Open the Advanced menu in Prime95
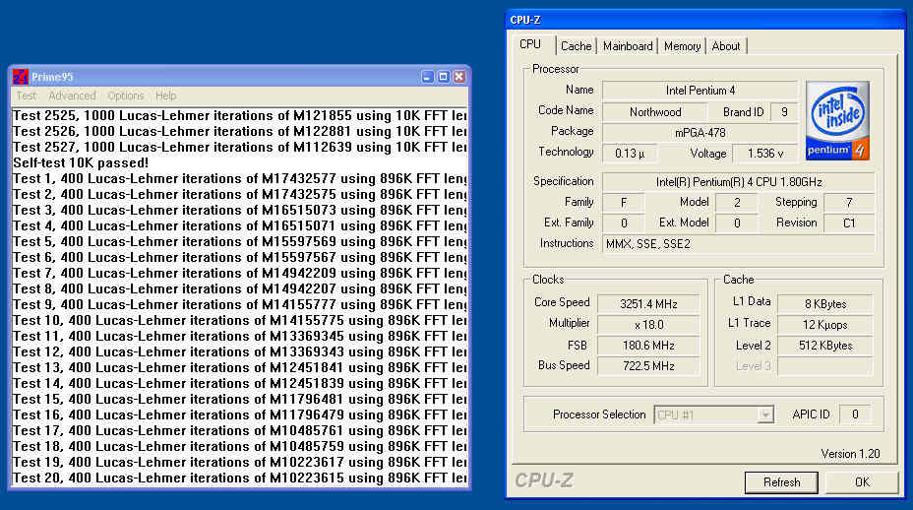This screenshot has height=510, width=913. click(x=72, y=96)
